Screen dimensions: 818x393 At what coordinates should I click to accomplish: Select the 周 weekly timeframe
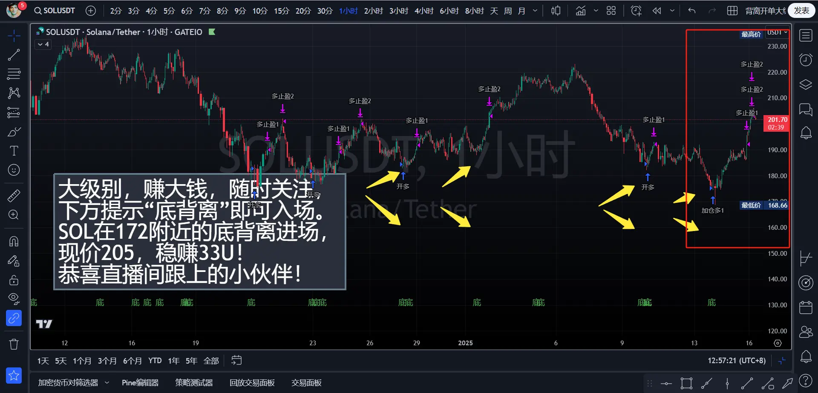coord(508,11)
